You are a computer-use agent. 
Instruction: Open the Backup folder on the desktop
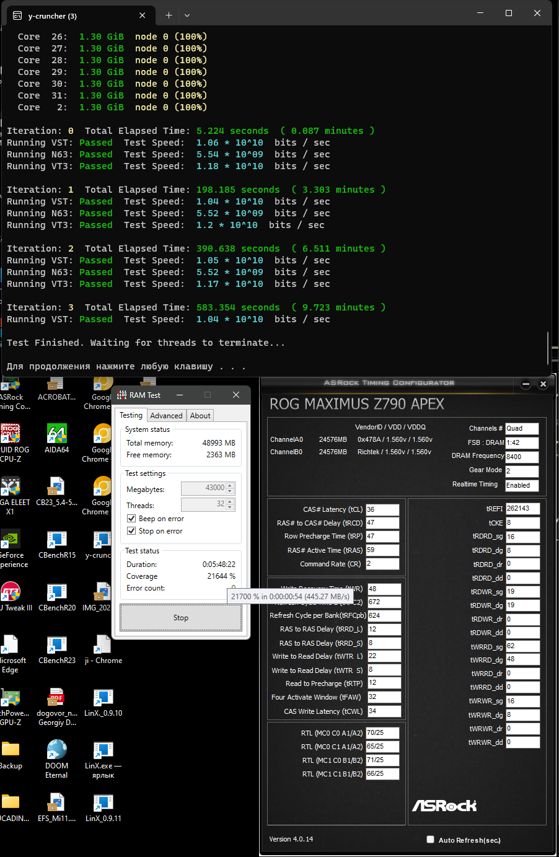click(x=10, y=755)
